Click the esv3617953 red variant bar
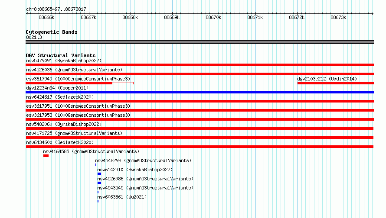The width and height of the screenshot is (386, 218). (x=200, y=119)
